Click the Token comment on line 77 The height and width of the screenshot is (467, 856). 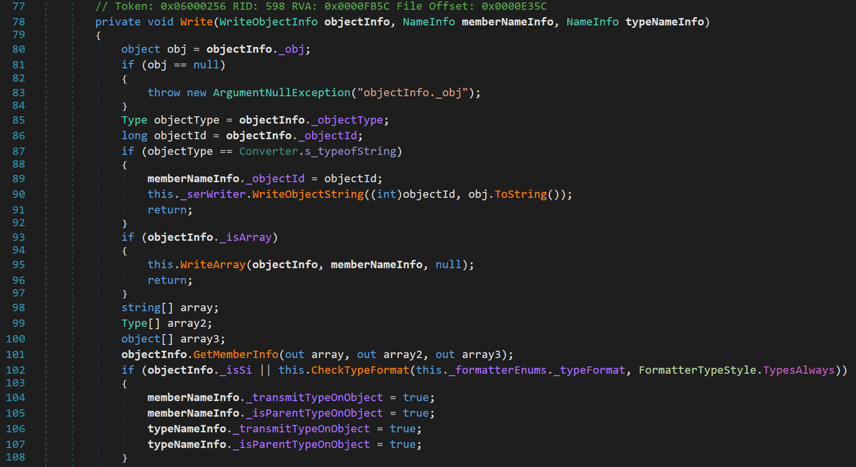[x=321, y=7]
